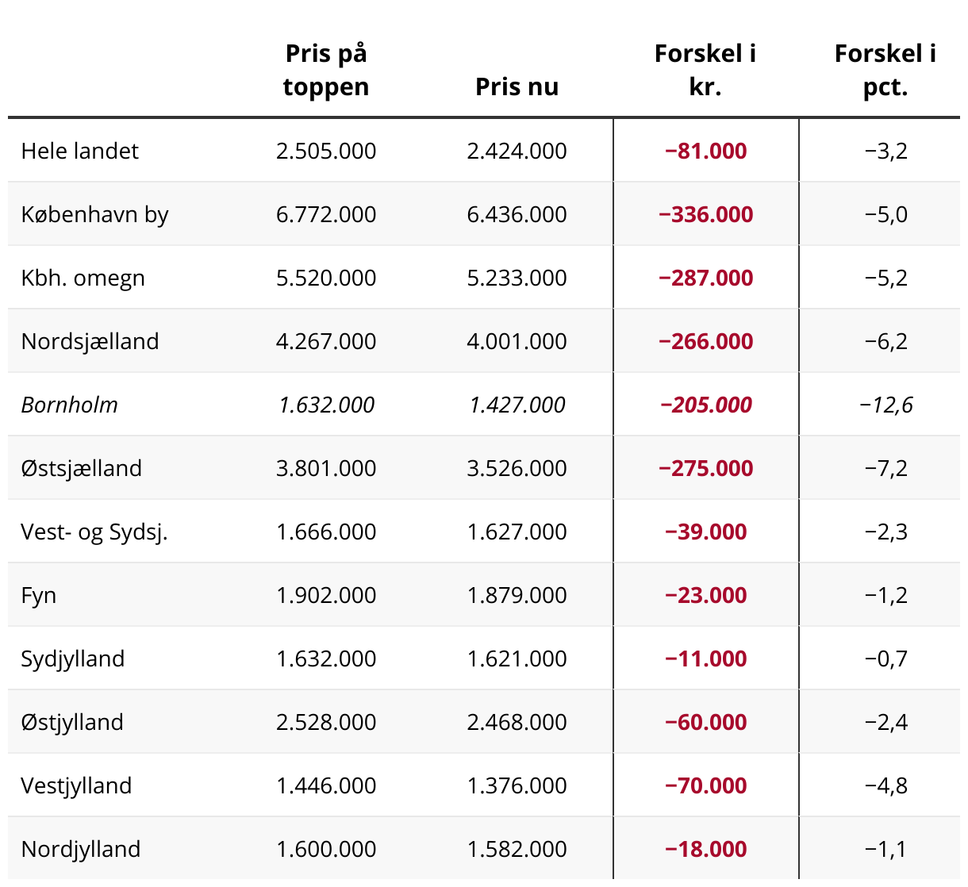This screenshot has height=887, width=968.
Task: Click the 'Forskel i kr.' column header
Action: (705, 71)
